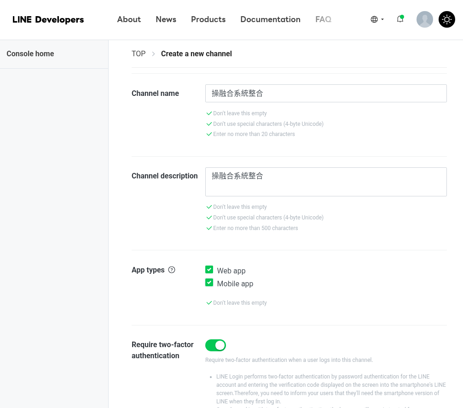Viewport: 463px width, 408px height.
Task: Open the Products menu
Action: [x=208, y=19]
